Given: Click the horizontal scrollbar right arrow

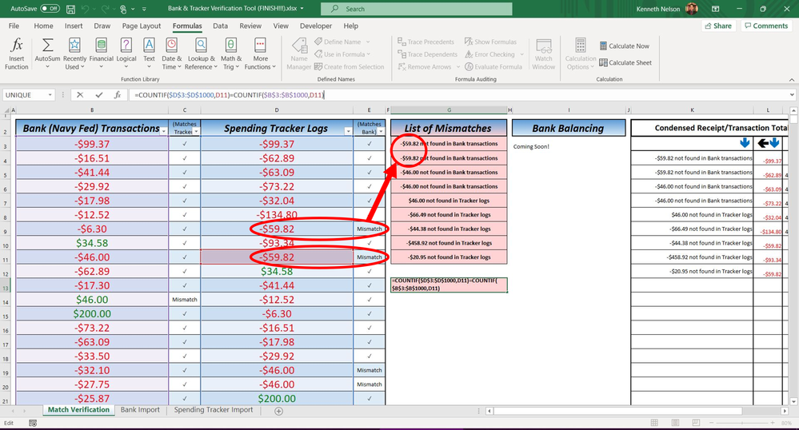Looking at the screenshot, I should tap(785, 411).
